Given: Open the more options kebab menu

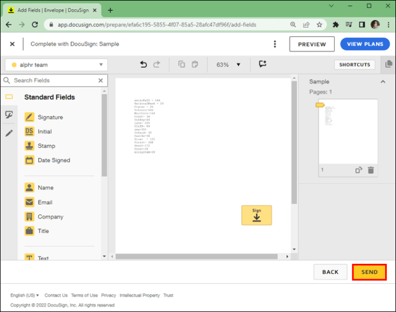Looking at the screenshot, I should point(275,44).
